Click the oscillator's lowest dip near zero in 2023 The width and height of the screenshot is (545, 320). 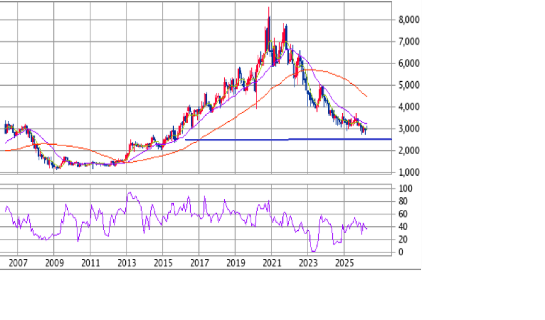314,251
